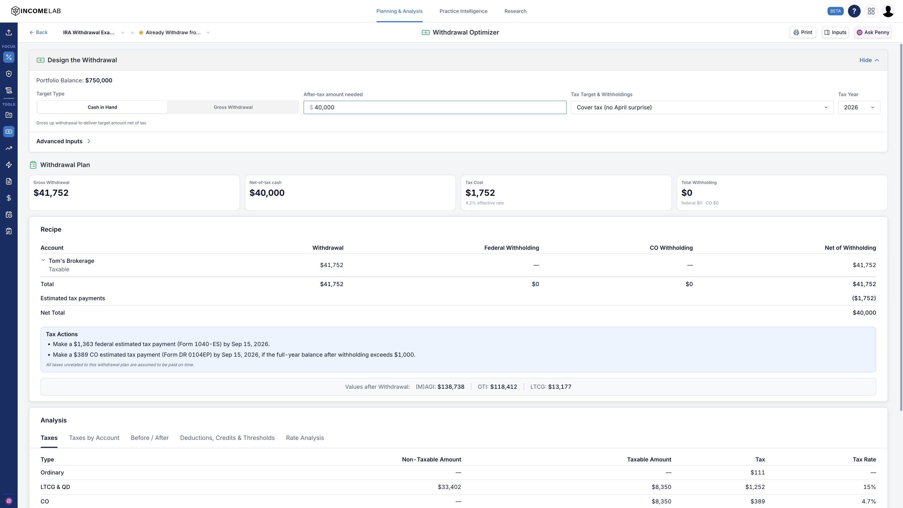Click the Income Lab logo

pos(36,11)
